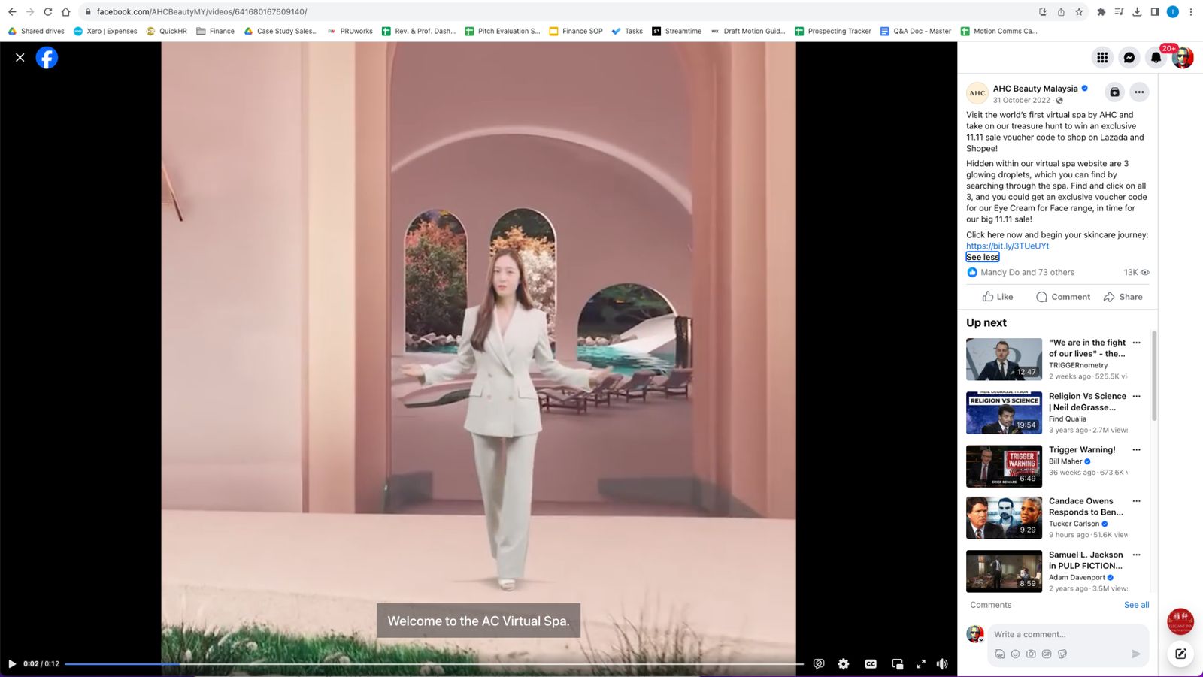Open quiet mode icon in video controls
Viewport: 1203px width, 677px height.
tap(819, 663)
